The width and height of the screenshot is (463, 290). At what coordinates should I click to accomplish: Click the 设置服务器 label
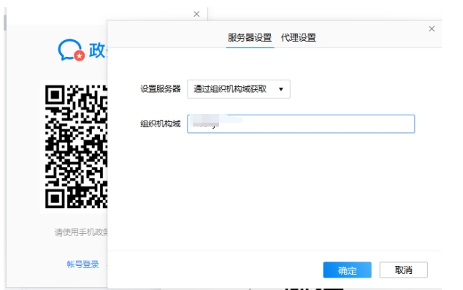(x=161, y=89)
